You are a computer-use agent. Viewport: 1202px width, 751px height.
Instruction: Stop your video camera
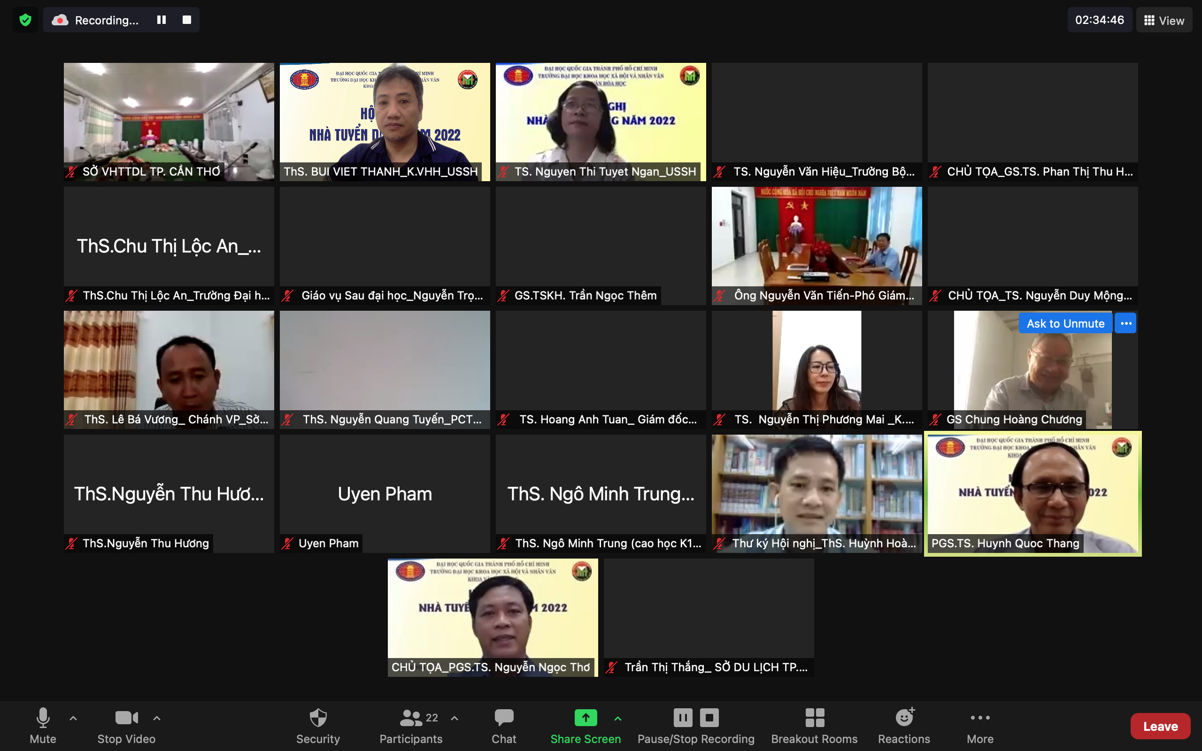[x=126, y=726]
